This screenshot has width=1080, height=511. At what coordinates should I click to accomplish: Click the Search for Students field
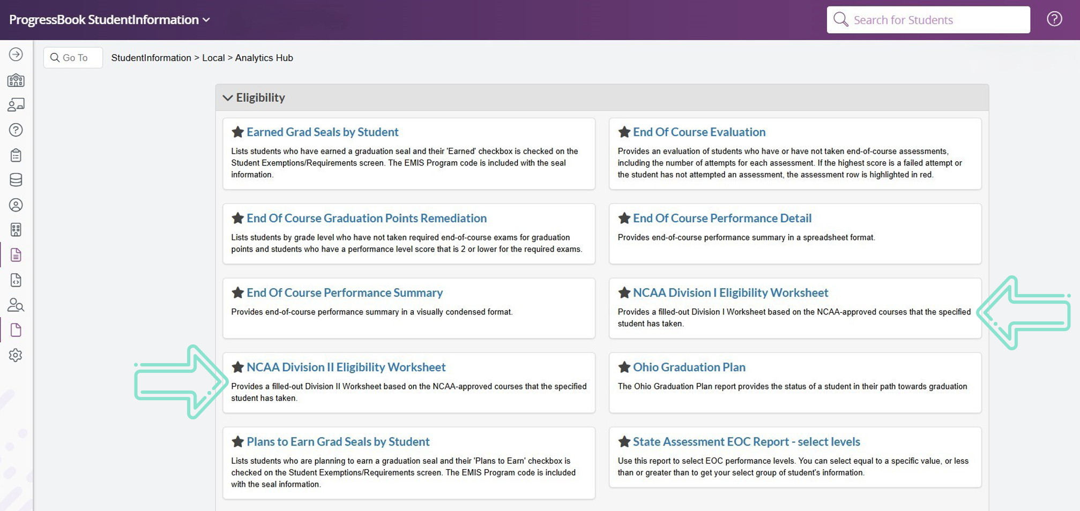928,20
